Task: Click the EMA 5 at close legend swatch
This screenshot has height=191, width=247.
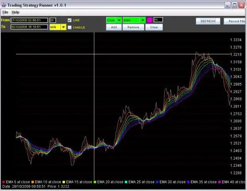Action: [x=4, y=182]
